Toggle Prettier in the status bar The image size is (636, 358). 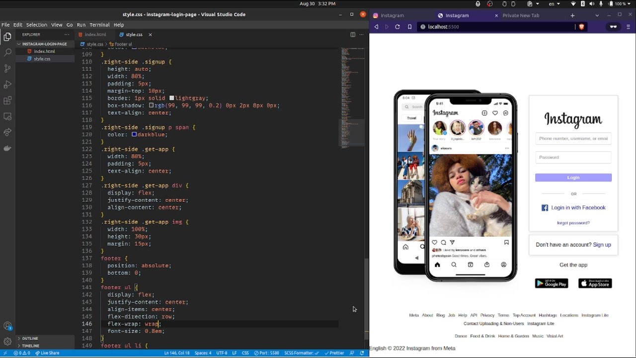pos(334,353)
